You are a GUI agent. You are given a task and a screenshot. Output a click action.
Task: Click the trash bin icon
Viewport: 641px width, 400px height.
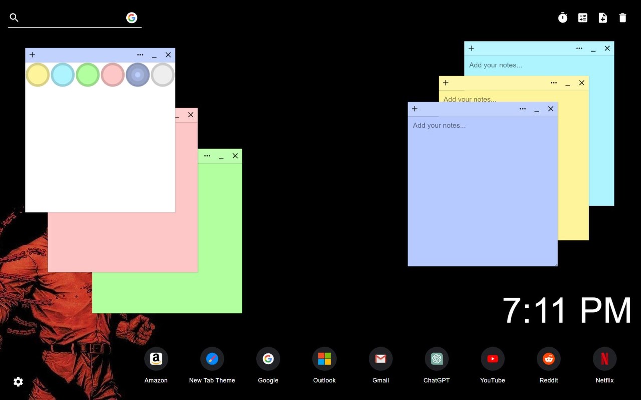[x=623, y=18]
